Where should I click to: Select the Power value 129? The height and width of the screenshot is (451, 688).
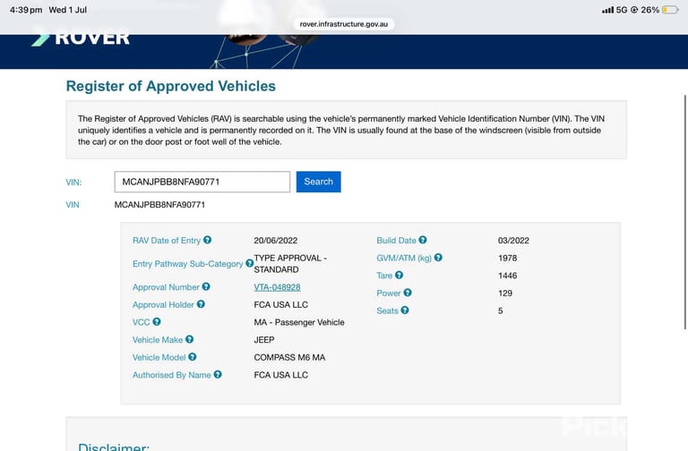click(x=505, y=293)
